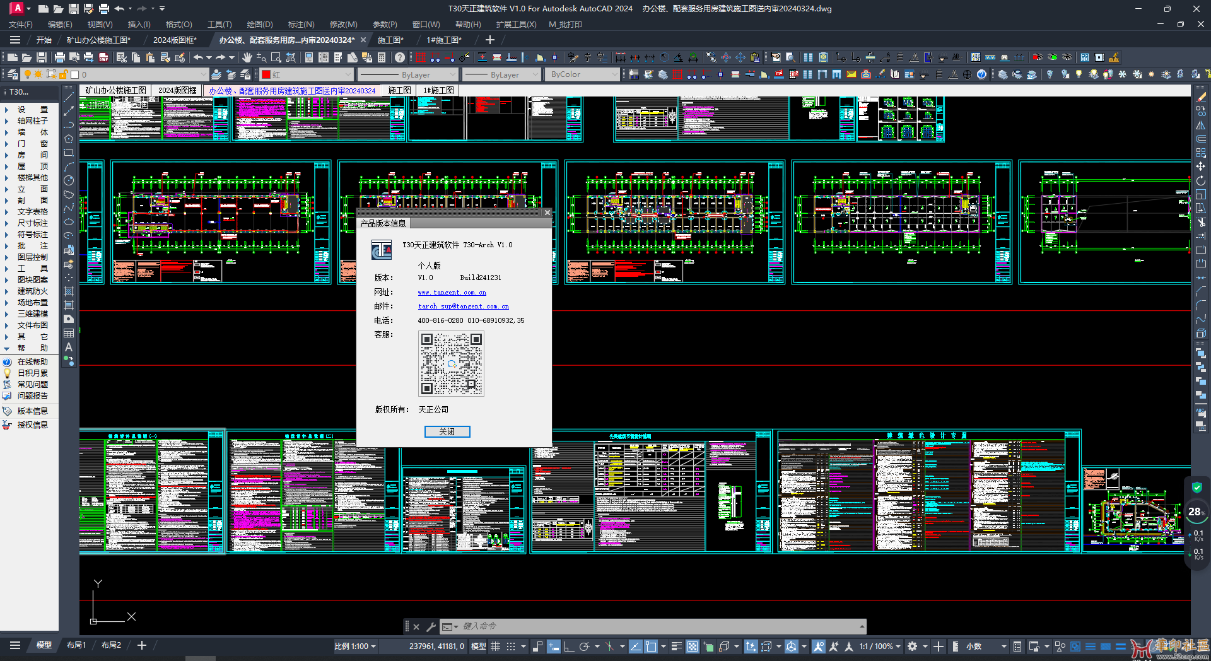Screen dimensions: 1211x661
Task: Open the 文件(F) menu
Action: pos(21,24)
